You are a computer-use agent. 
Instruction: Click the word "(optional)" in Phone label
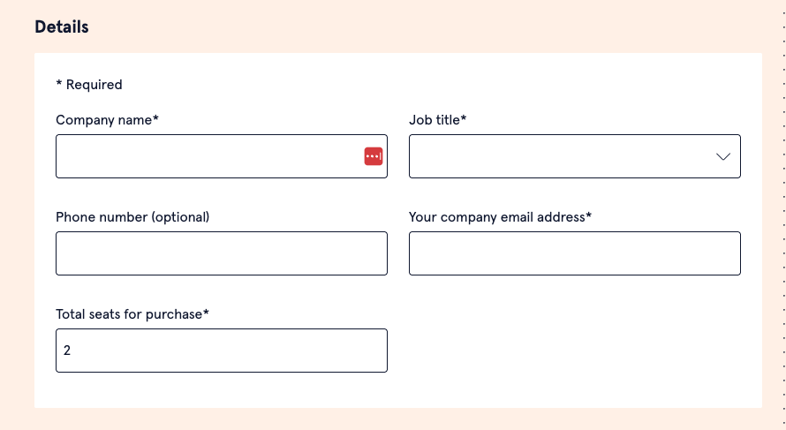[181, 217]
